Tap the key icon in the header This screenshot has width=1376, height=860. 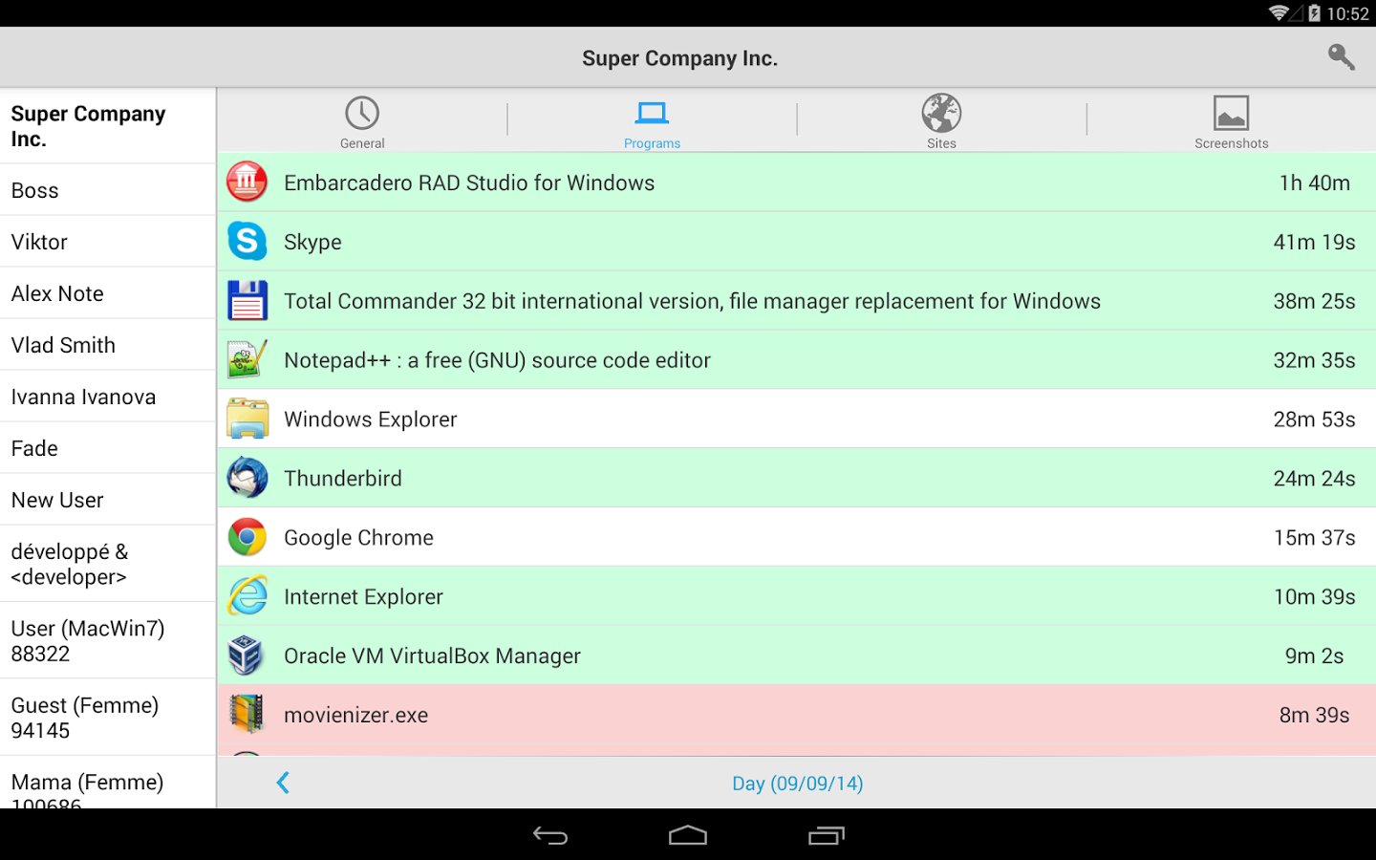coord(1342,57)
